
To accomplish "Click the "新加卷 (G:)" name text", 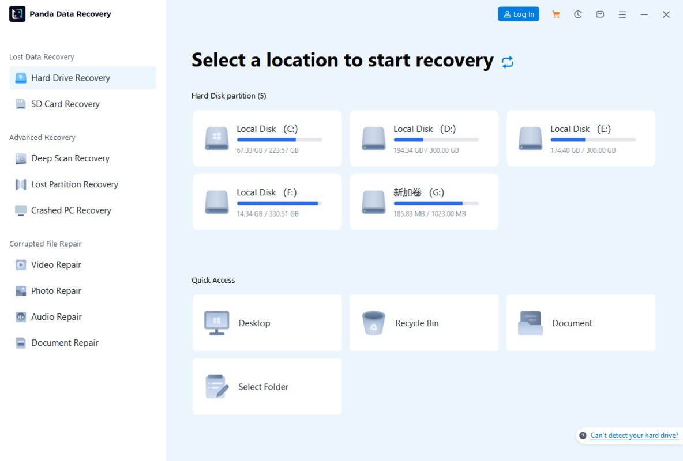I will click(419, 192).
